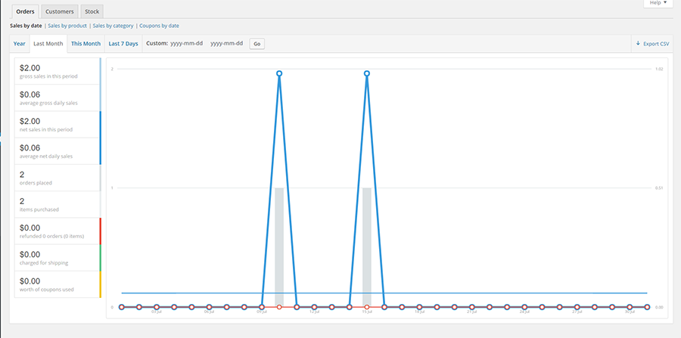This screenshot has height=338, width=681.
Task: Click the data point at 27 Jul
Action: click(577, 307)
